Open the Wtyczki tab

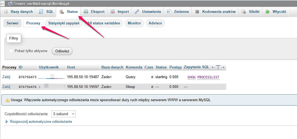[x=275, y=12]
